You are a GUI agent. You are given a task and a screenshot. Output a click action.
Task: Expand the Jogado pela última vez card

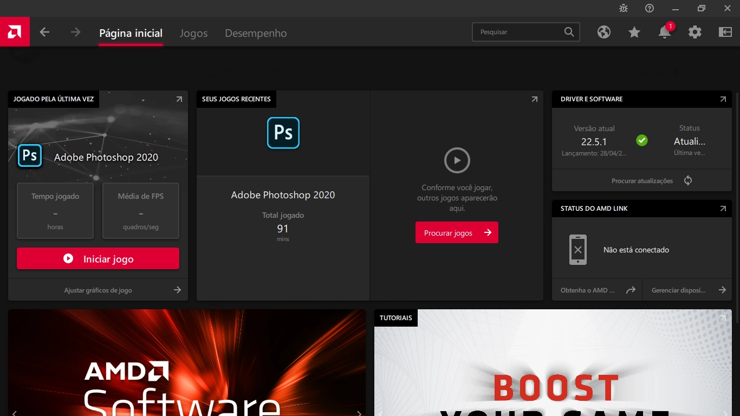pos(179,99)
